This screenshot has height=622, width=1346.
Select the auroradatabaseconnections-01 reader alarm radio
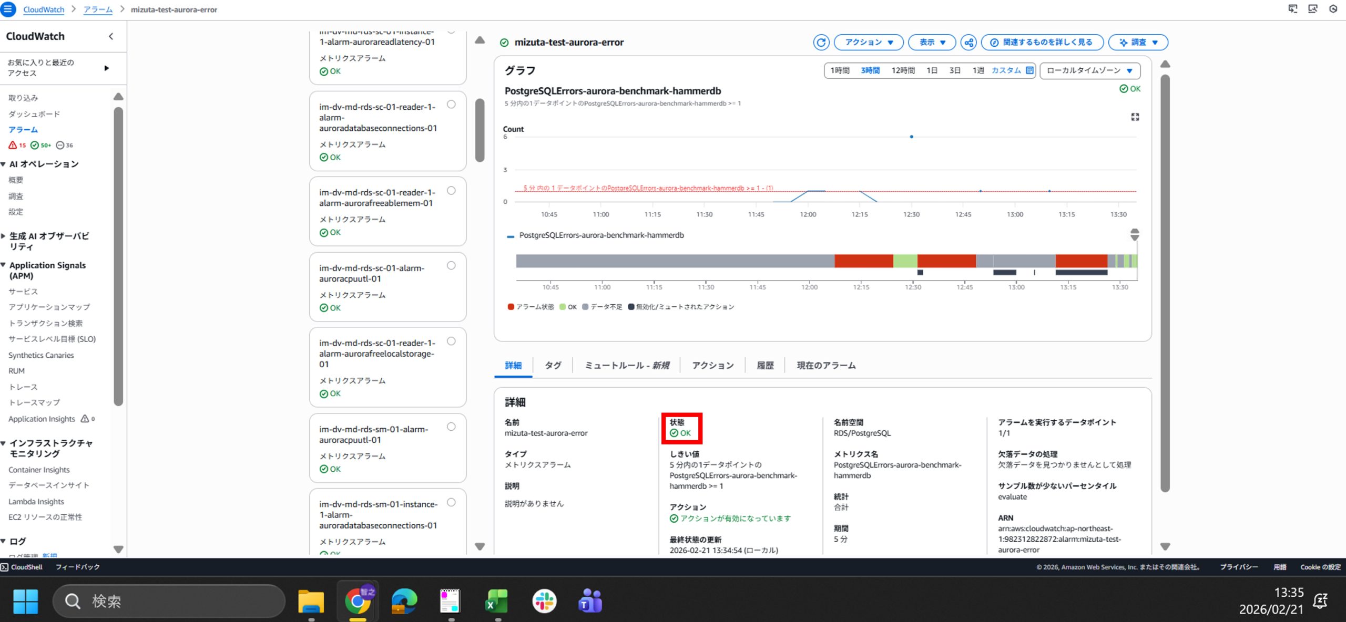click(451, 105)
